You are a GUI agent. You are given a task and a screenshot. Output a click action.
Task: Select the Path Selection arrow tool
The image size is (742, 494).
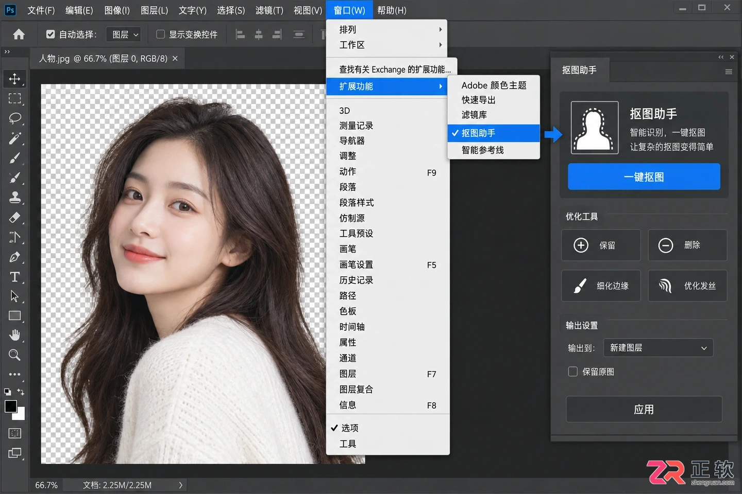(14, 296)
